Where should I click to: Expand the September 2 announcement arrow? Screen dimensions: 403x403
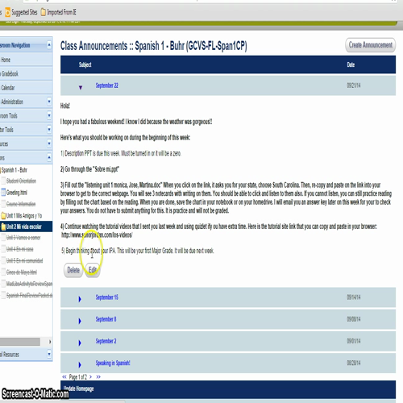click(80, 343)
